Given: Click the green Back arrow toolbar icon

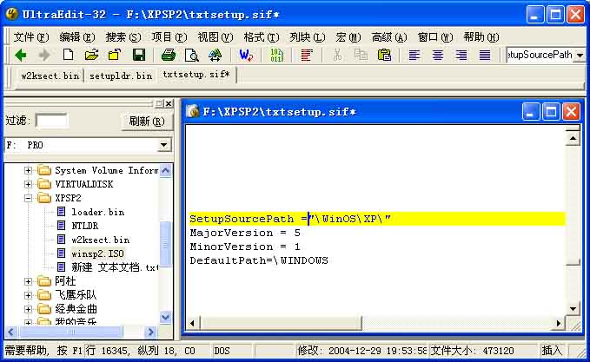Looking at the screenshot, I should coord(21,56).
